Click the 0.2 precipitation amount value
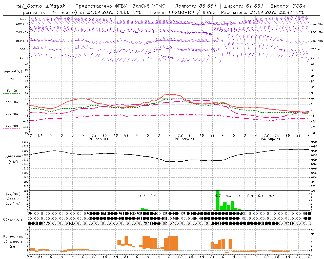The height and width of the screenshot is (259, 324). (250, 196)
